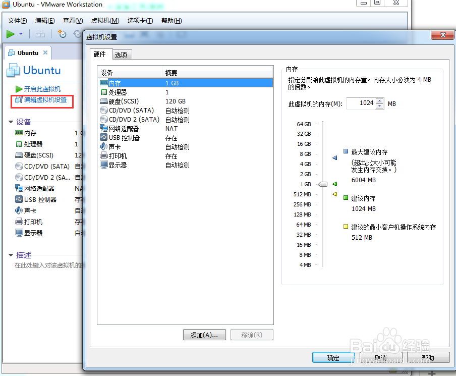Click CD/DVD (SATA) icon in main window list
Image resolution: width=456 pixels, height=376 pixels.
click(19, 166)
